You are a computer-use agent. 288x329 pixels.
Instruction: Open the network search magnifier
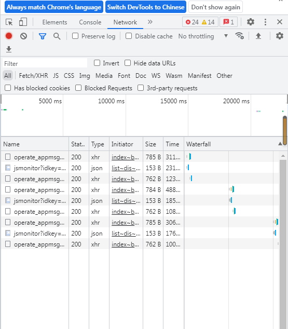pyautogui.click(x=57, y=36)
